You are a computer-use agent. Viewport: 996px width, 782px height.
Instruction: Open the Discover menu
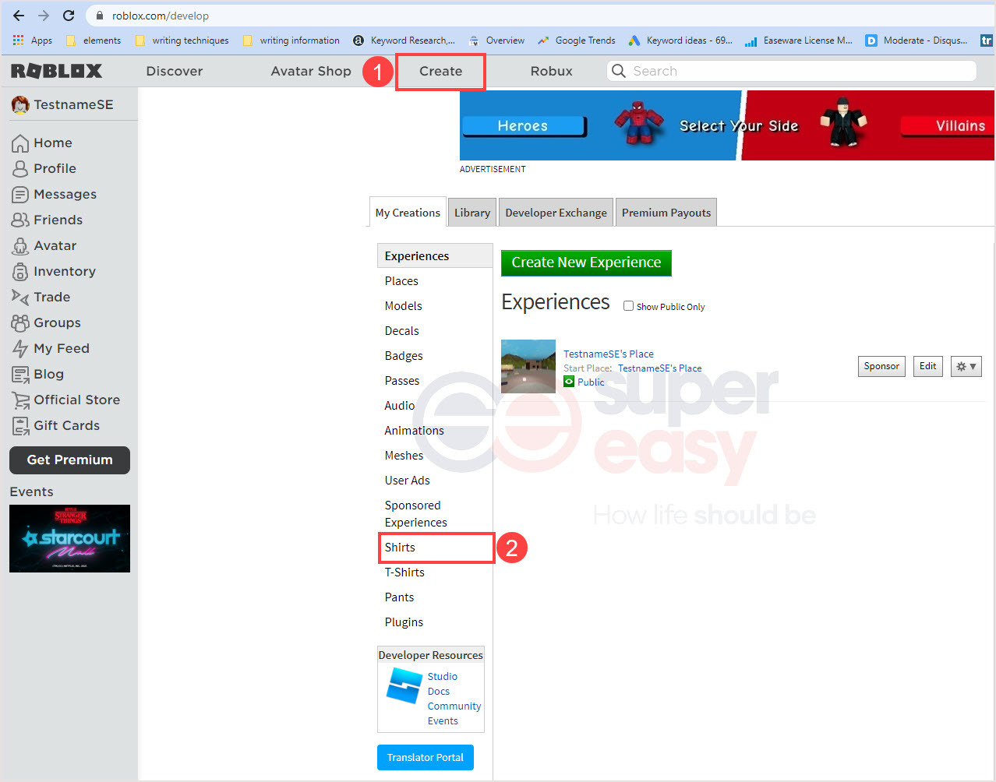[x=175, y=71]
